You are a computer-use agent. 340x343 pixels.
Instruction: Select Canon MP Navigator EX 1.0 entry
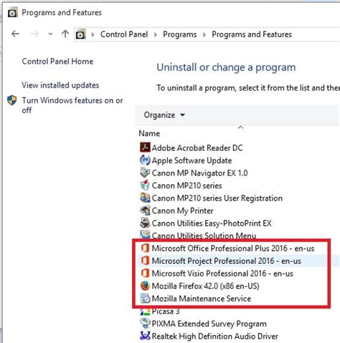199,173
